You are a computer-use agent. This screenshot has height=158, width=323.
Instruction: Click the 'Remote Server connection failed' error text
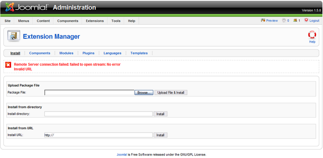tap(67, 64)
